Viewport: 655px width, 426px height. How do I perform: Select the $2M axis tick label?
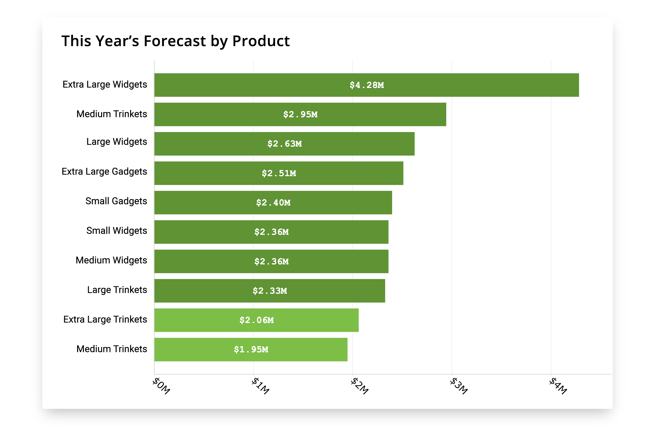pyautogui.click(x=359, y=386)
